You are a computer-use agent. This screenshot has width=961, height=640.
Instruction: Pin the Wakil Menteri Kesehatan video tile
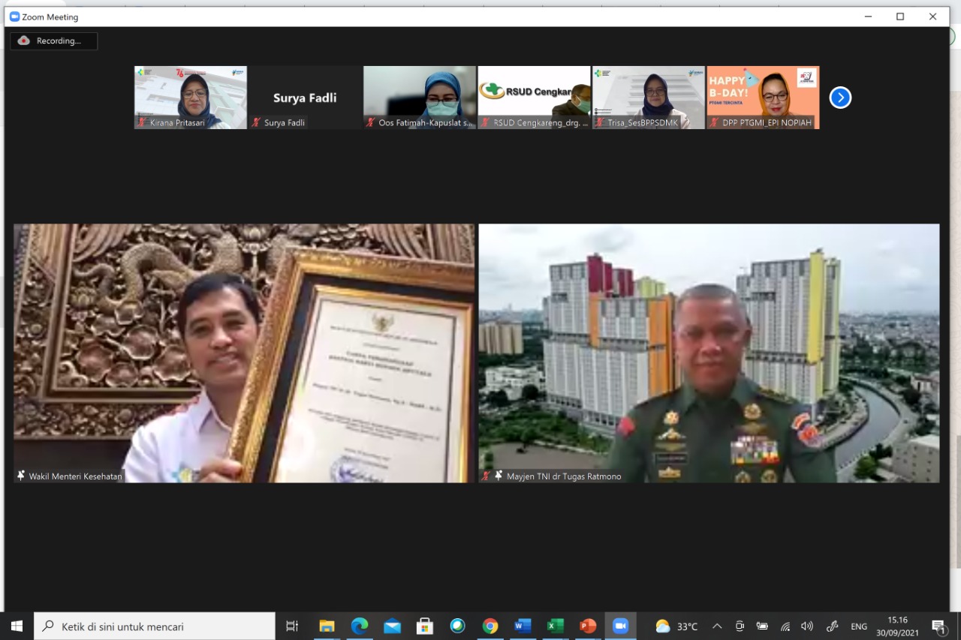coord(19,476)
